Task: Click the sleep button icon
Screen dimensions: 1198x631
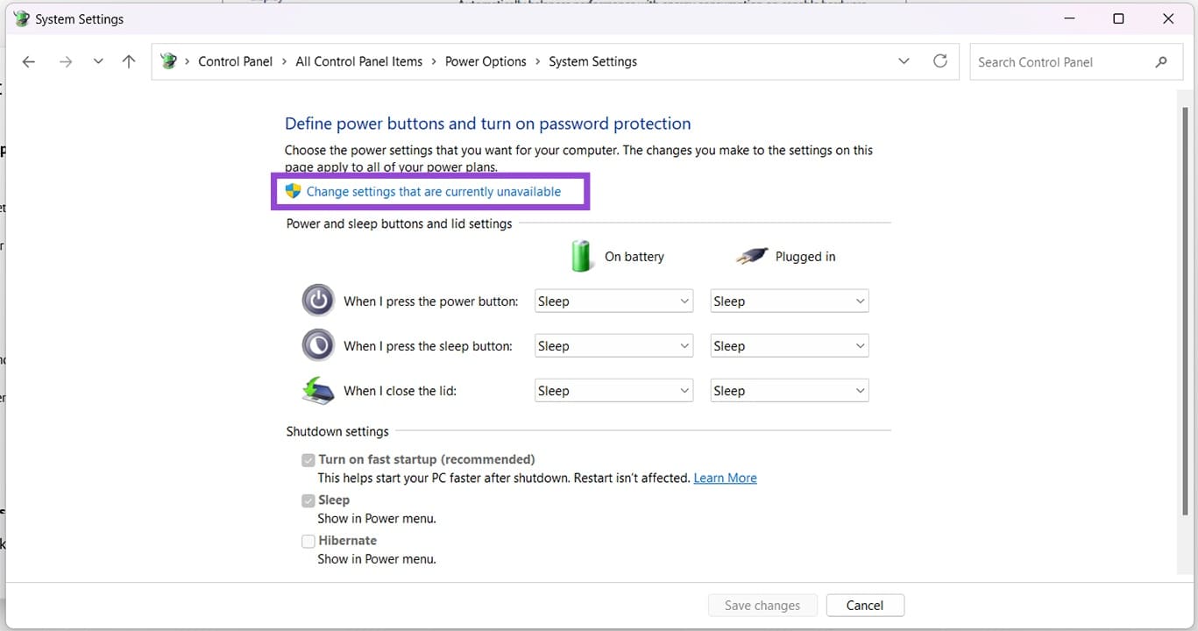Action: click(317, 344)
